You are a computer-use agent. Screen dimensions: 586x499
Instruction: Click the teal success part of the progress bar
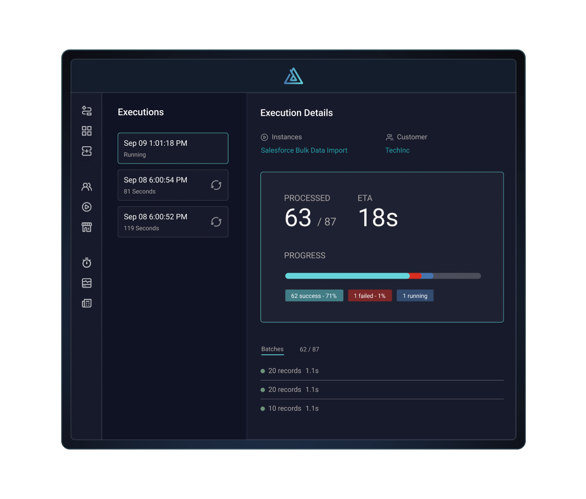(347, 276)
